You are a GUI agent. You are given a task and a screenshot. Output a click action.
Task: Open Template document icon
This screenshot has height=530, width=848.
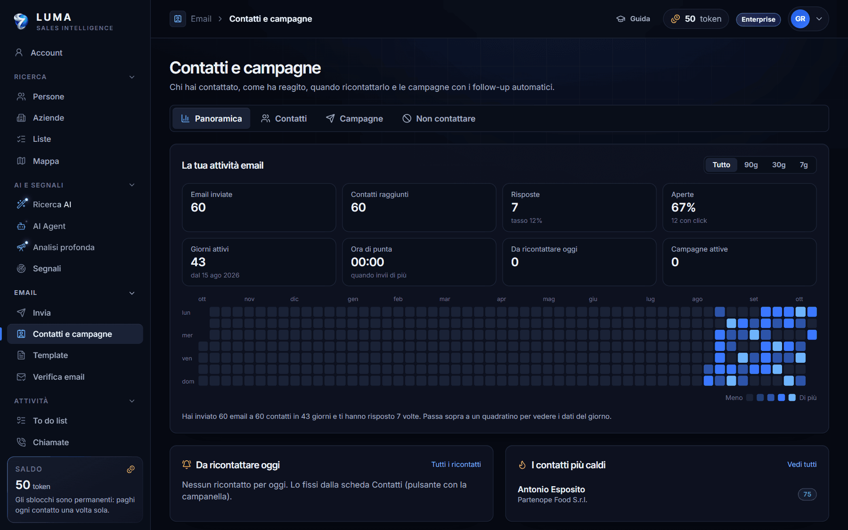coord(21,355)
